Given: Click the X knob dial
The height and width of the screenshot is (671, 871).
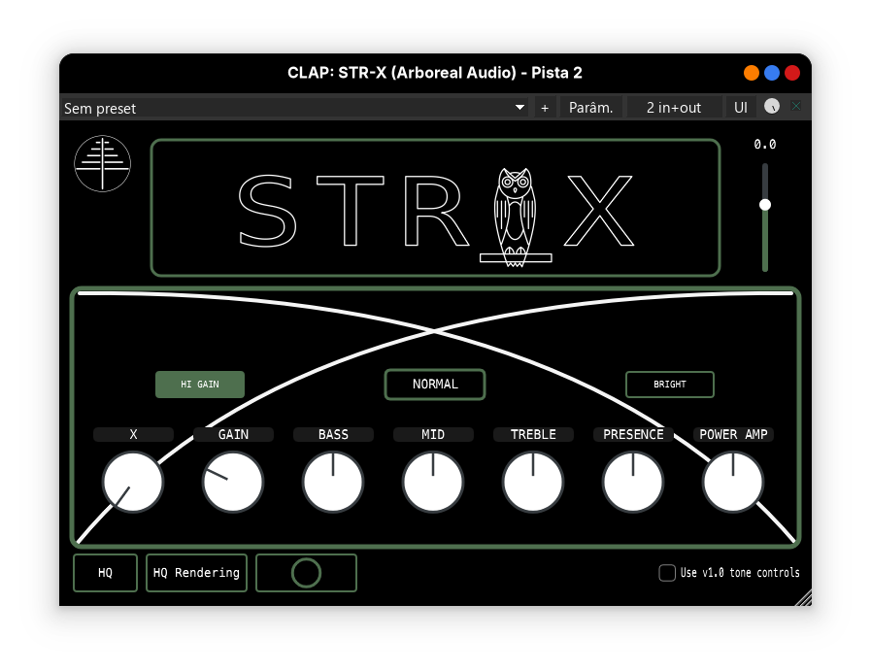Looking at the screenshot, I should coord(133,483).
